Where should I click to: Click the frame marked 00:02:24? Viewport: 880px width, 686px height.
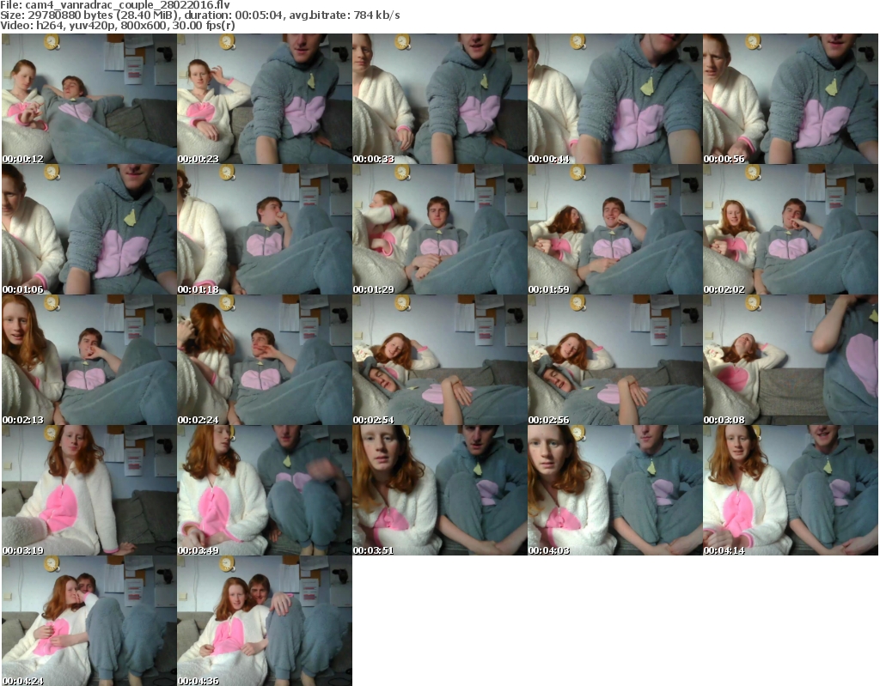265,360
